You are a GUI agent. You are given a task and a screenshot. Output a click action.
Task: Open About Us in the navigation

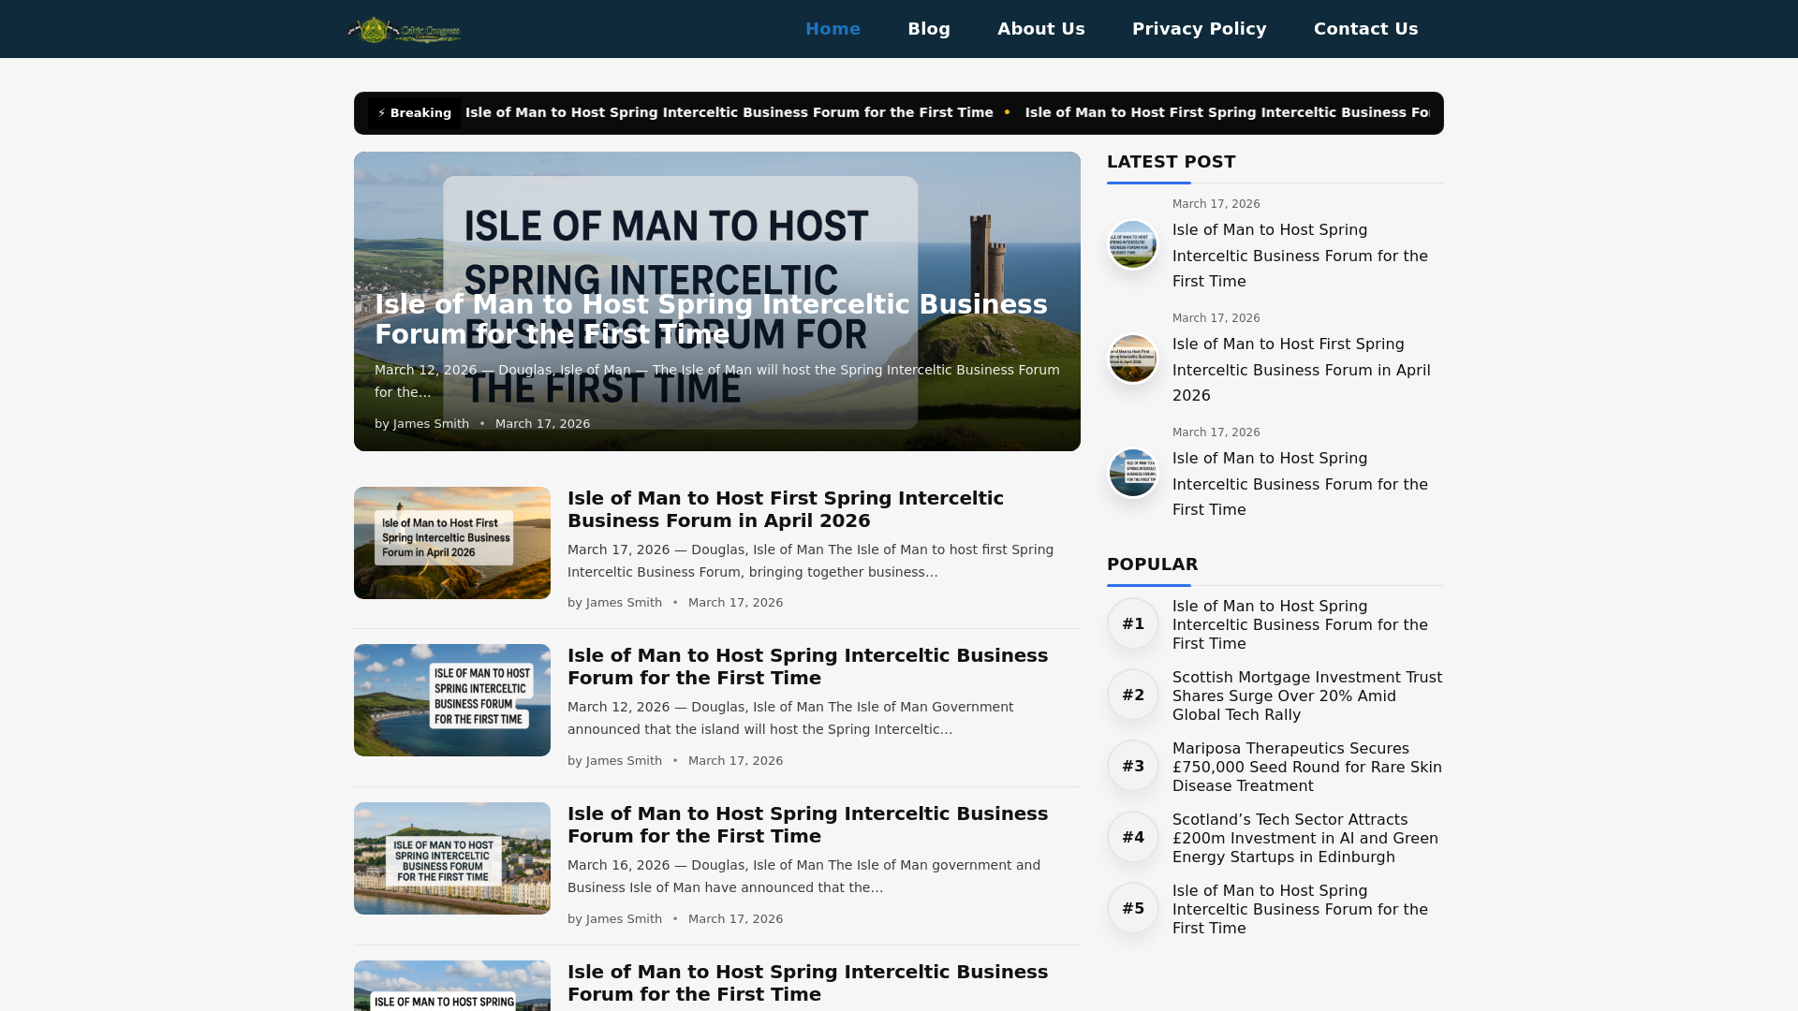tap(1041, 29)
